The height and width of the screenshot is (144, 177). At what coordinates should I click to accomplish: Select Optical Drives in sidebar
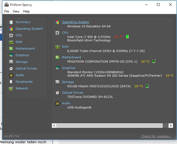26,68
